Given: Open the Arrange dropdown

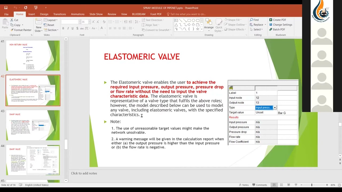Looking at the screenshot, I should (209, 25).
